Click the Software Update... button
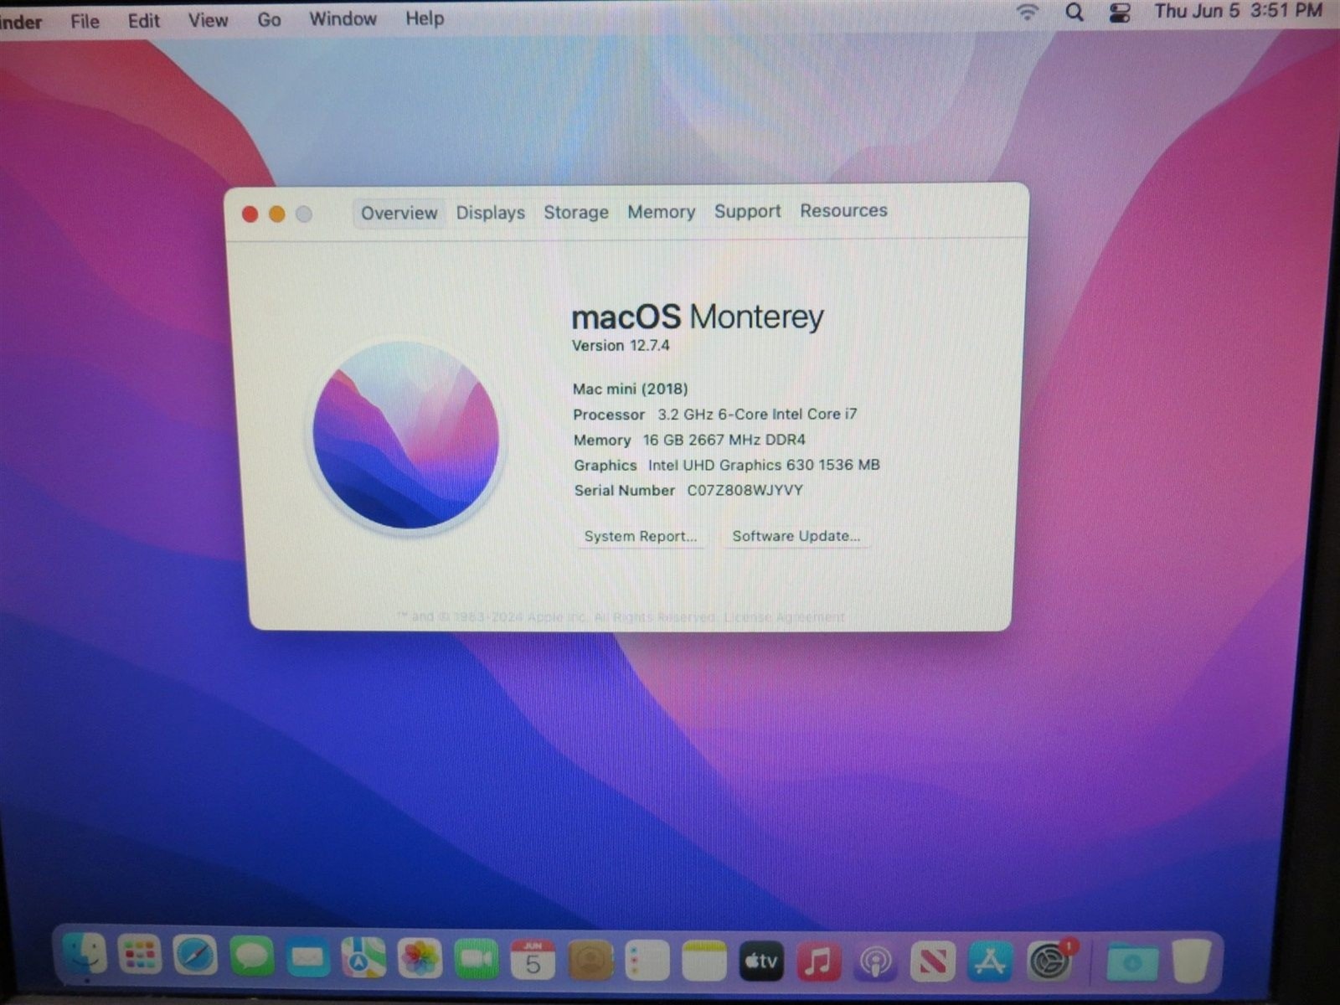This screenshot has width=1340, height=1005. [x=796, y=536]
